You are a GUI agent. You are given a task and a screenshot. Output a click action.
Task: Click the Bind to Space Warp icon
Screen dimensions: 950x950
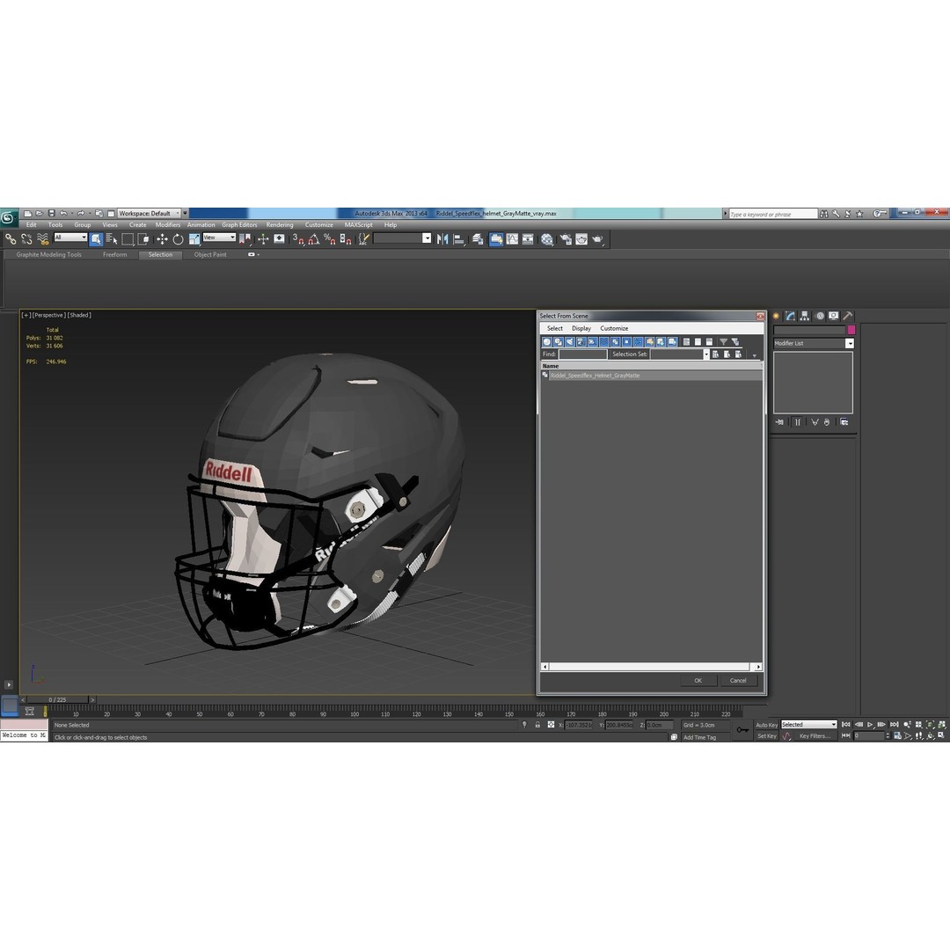(42, 239)
